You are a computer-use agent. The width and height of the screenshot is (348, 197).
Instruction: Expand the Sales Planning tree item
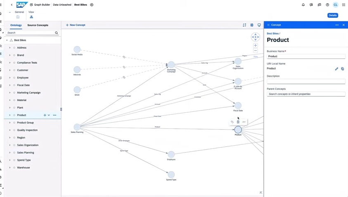coord(10,153)
